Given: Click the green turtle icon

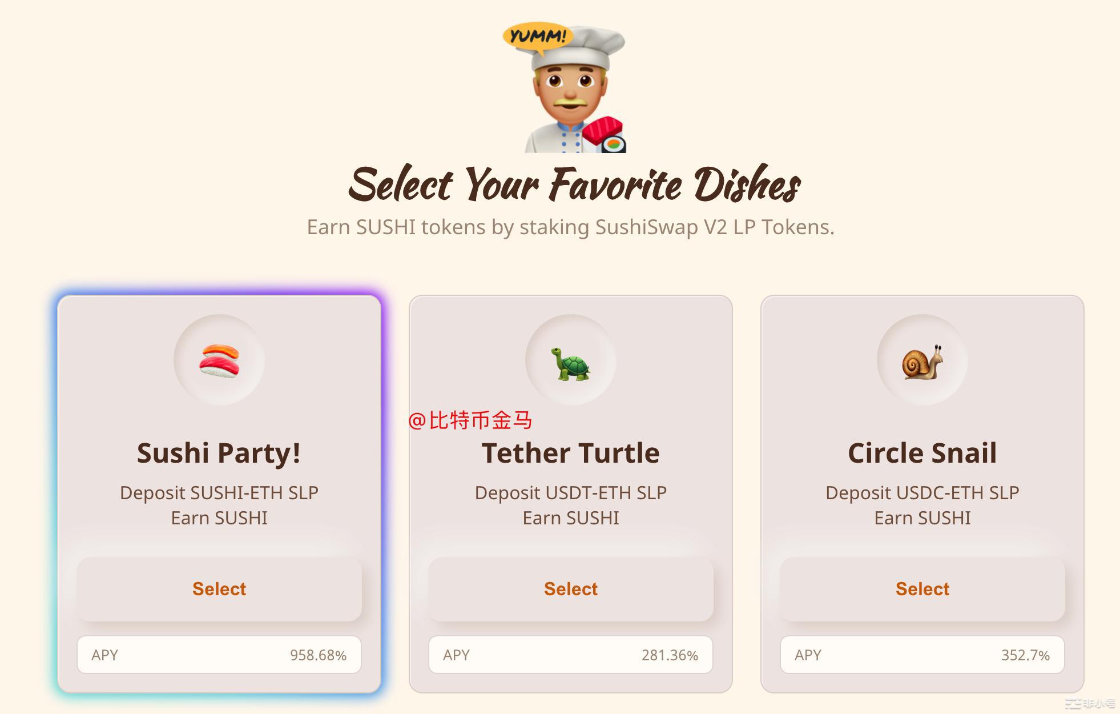Looking at the screenshot, I should point(570,364).
